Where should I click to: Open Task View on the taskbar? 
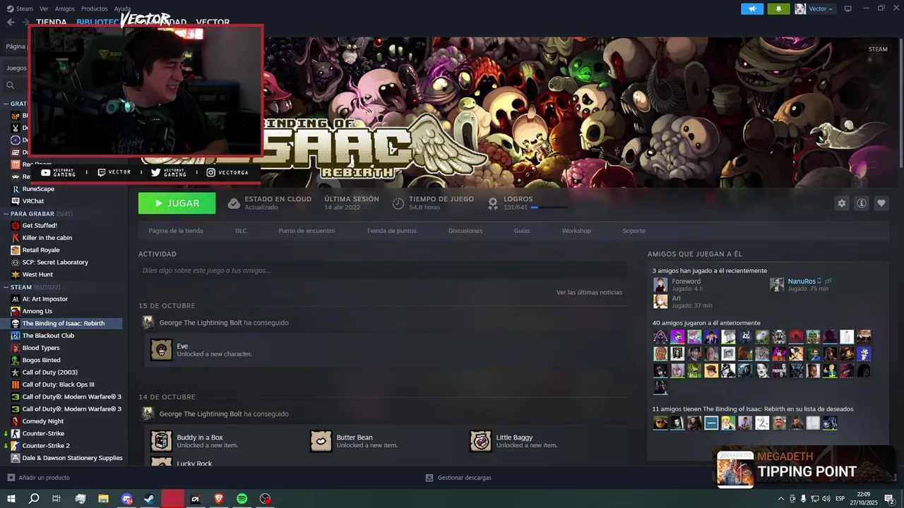[x=56, y=499]
